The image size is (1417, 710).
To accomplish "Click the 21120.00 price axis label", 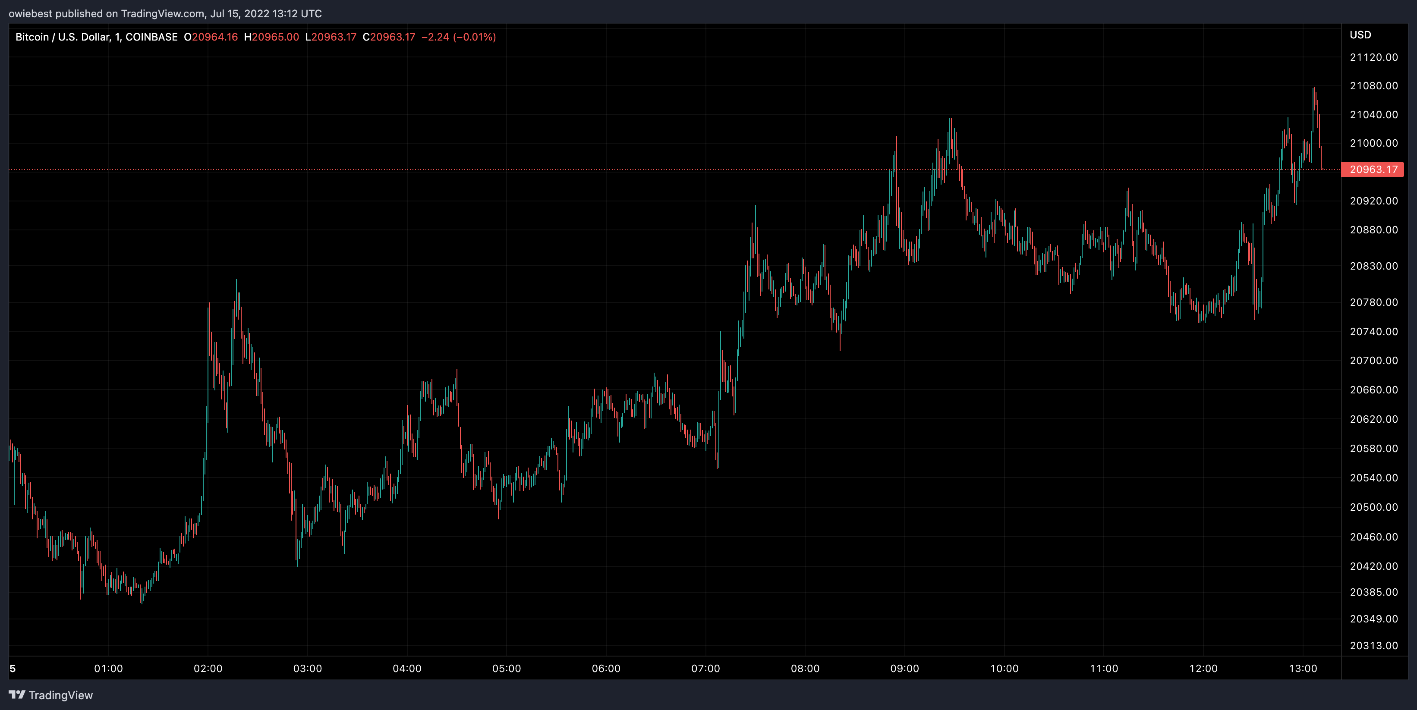I will (x=1373, y=57).
